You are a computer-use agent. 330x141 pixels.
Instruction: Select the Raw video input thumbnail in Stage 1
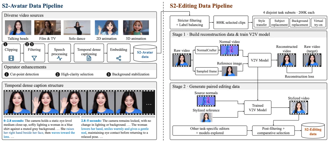[x=182, y=60]
